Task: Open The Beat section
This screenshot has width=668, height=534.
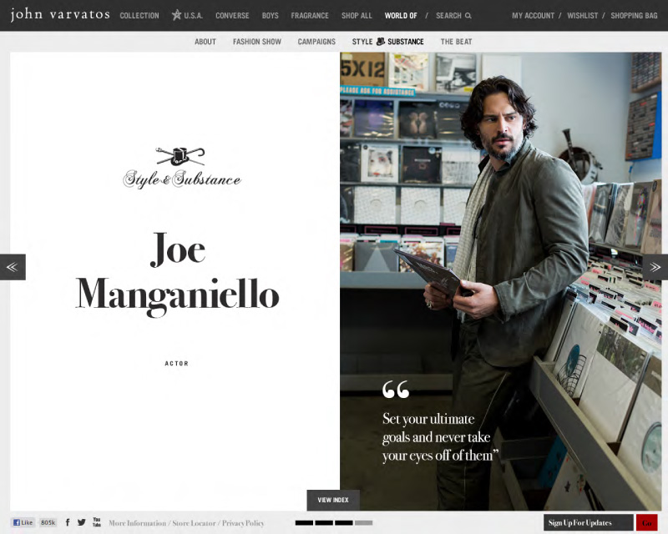Action: 457,42
